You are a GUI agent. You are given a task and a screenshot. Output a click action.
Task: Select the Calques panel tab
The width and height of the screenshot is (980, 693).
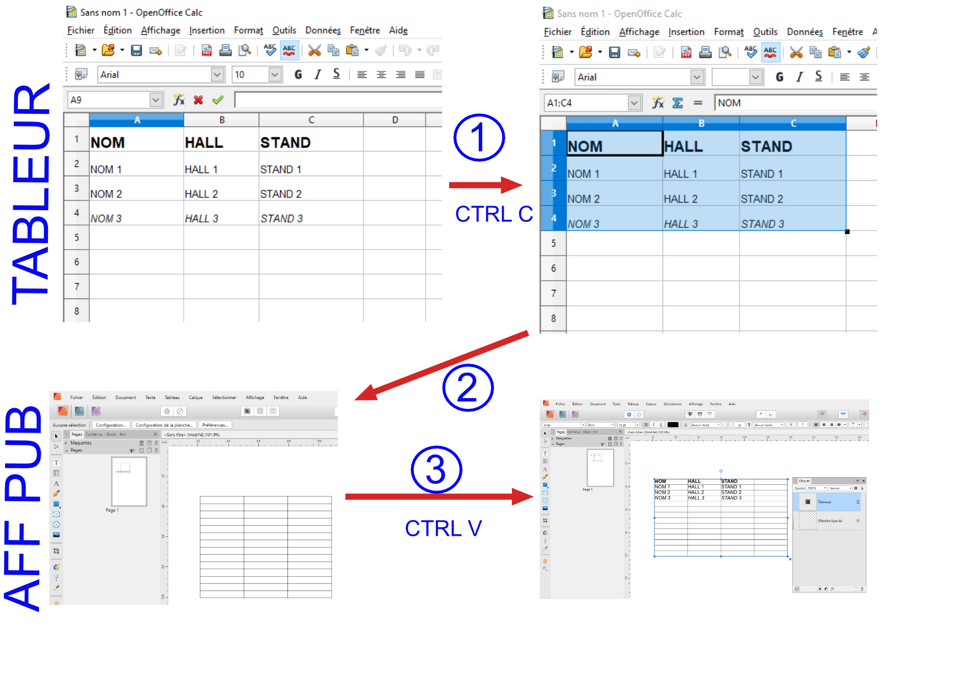[804, 481]
